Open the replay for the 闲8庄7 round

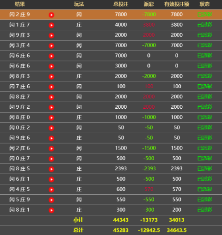click(x=51, y=97)
